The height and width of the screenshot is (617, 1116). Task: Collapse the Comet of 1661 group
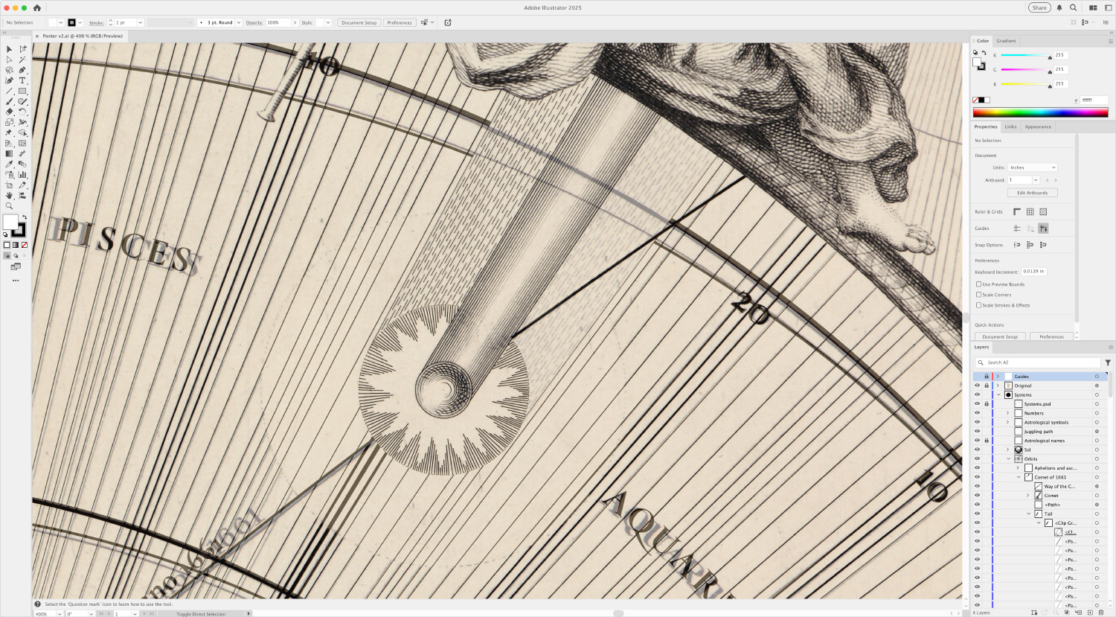click(1019, 477)
